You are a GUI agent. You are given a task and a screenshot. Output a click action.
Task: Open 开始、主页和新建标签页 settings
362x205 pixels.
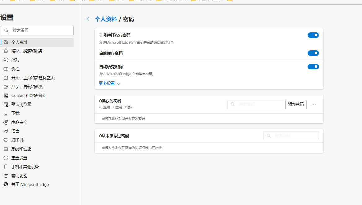click(x=37, y=78)
